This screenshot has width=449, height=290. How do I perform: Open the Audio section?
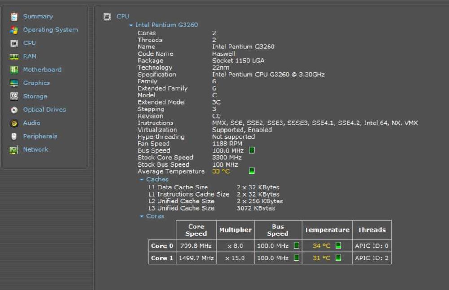coord(31,123)
